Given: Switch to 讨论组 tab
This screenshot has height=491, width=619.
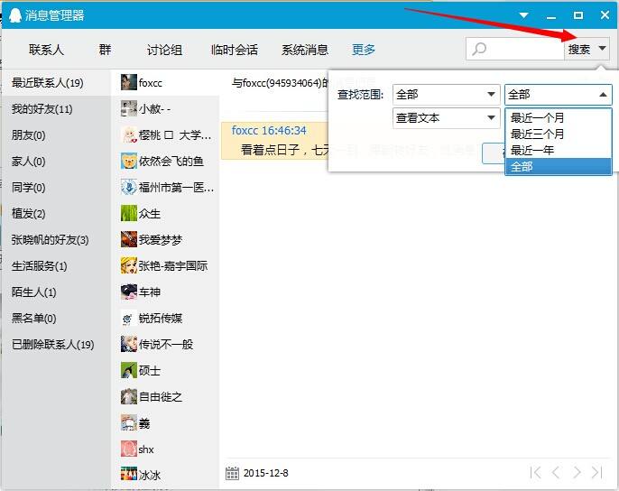Looking at the screenshot, I should coord(164,50).
